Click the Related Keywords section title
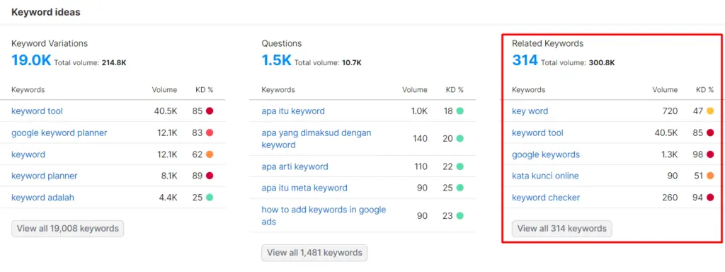This screenshot has width=725, height=272. pos(547,43)
